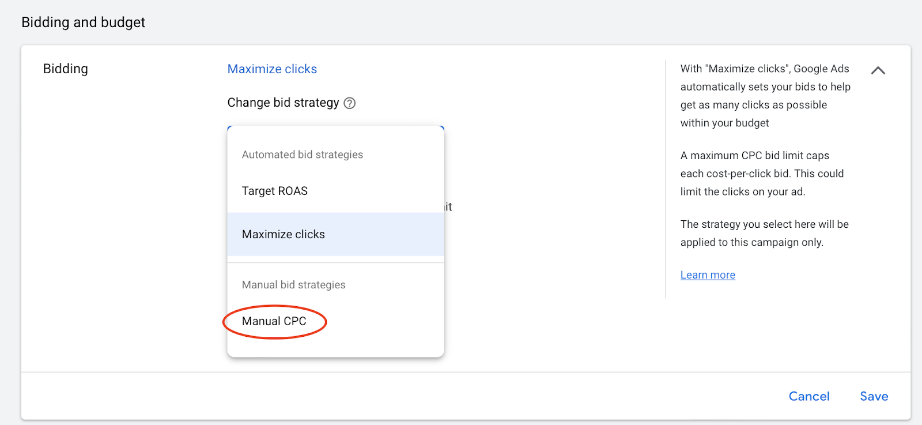Click the Change bid strategy label
The width and height of the screenshot is (922, 425).
point(283,103)
